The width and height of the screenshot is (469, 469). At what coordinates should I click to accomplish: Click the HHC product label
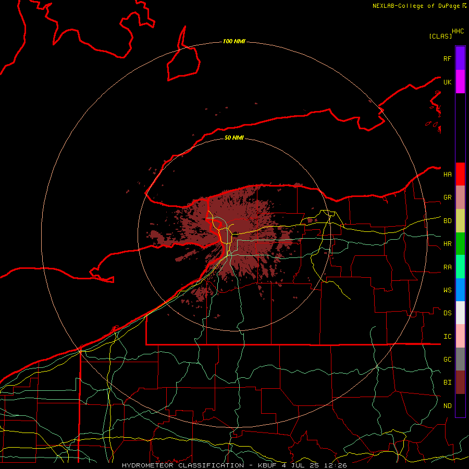pyautogui.click(x=458, y=31)
